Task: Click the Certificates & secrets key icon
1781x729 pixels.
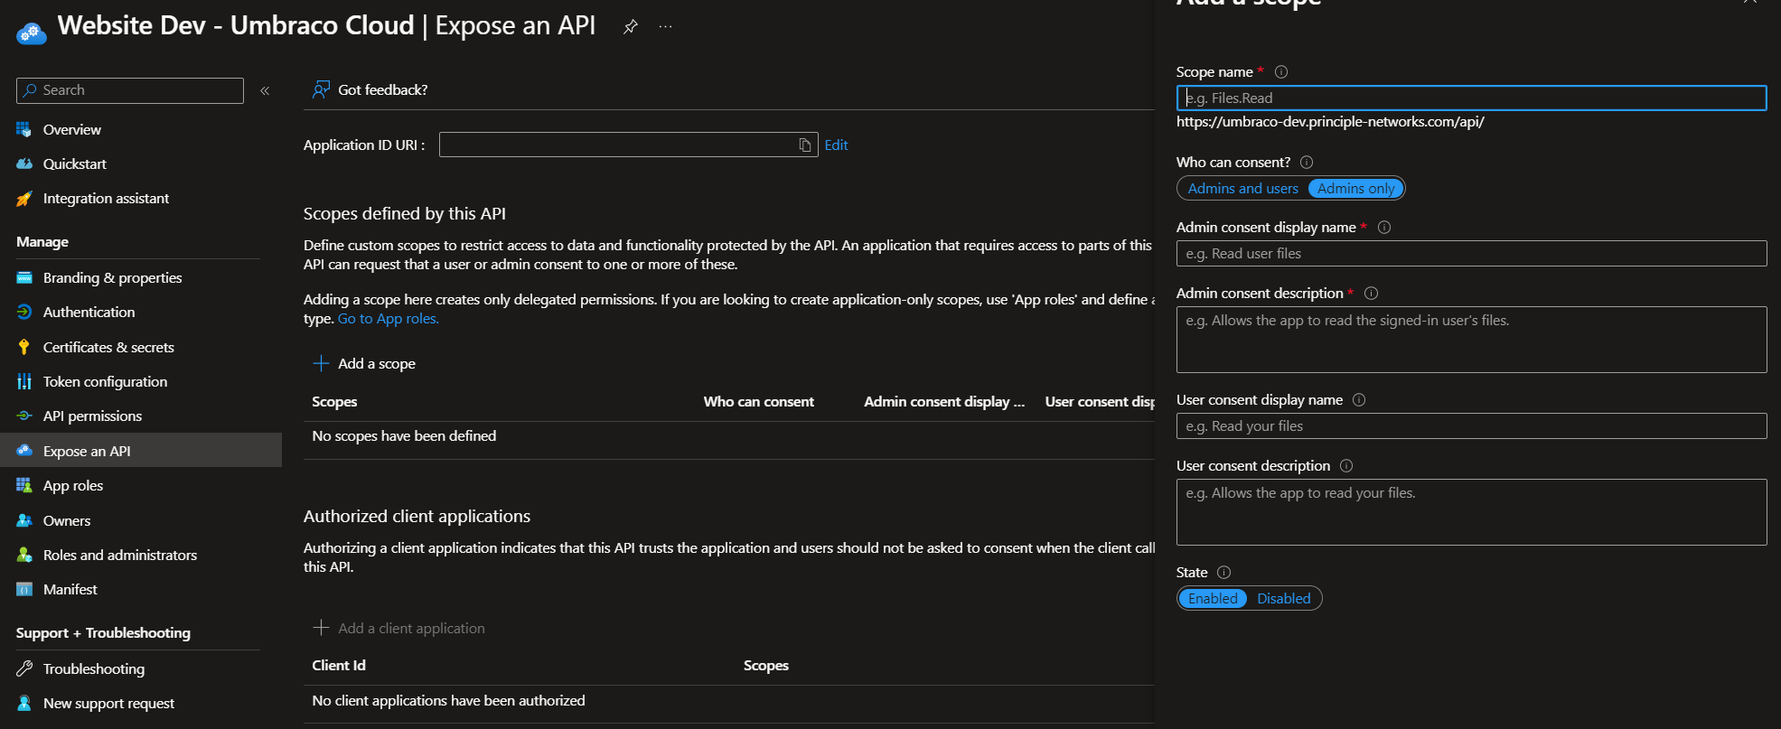Action: click(24, 348)
